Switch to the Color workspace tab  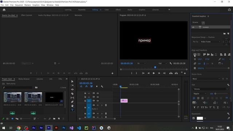(x=107, y=10)
